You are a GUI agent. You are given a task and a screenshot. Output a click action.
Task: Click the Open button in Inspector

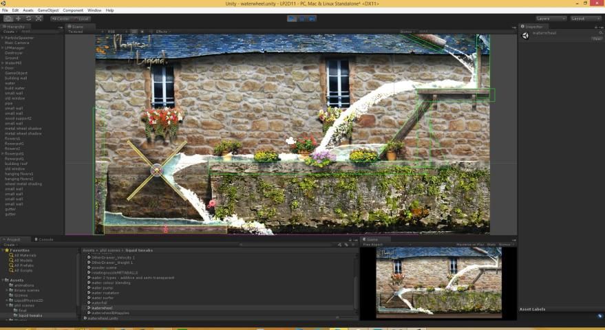click(x=597, y=39)
